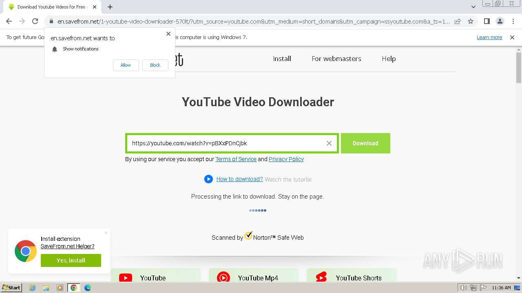Open the Chrome profile avatar
The width and height of the screenshot is (522, 293).
[500, 21]
